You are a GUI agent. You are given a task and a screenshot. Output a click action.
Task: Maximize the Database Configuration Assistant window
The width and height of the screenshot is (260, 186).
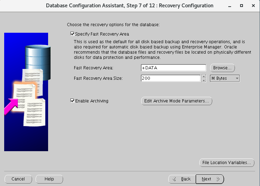pyautogui.click(x=242, y=6)
